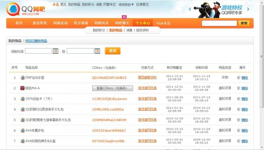The image size is (264, 150).
Task: Click 找回已删除物品 link
Action: point(36,41)
